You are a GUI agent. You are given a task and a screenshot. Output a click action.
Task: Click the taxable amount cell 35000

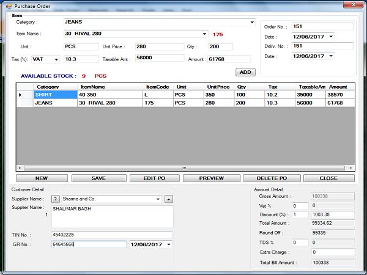(310, 95)
